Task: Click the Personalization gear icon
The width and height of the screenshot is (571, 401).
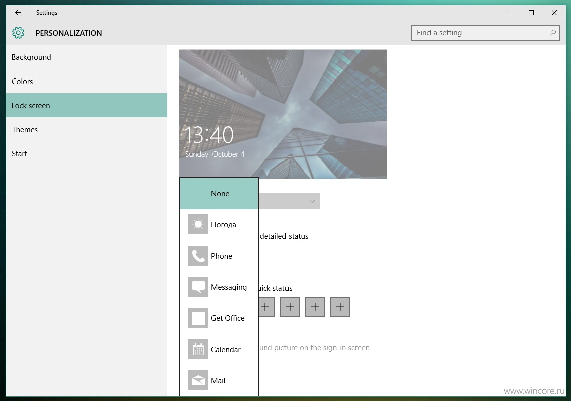Action: pos(18,33)
